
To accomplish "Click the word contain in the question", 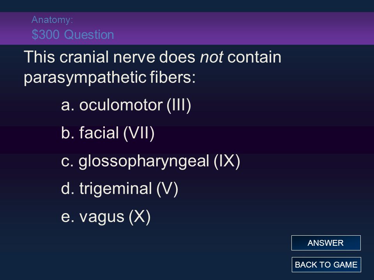I will click(x=254, y=57).
